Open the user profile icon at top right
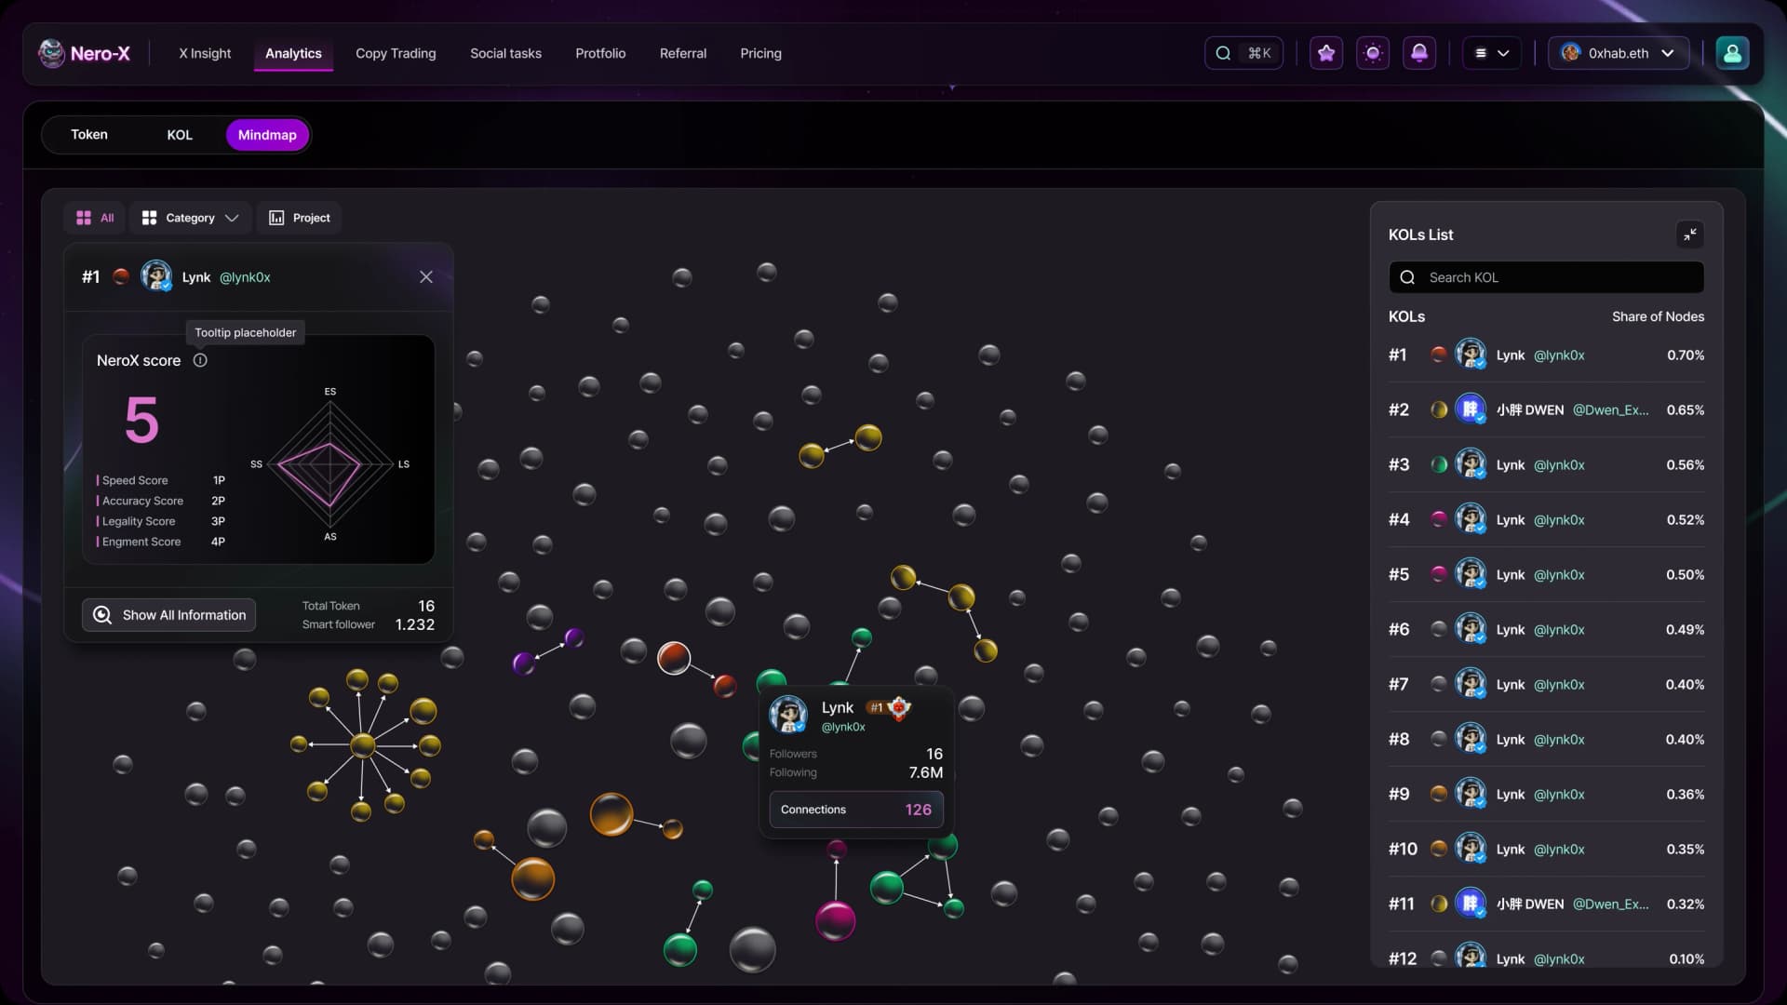 1731,53
